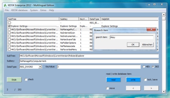This screenshot has height=98, width=170.
Task: Confirm search with the OK button
Action: 133,45
